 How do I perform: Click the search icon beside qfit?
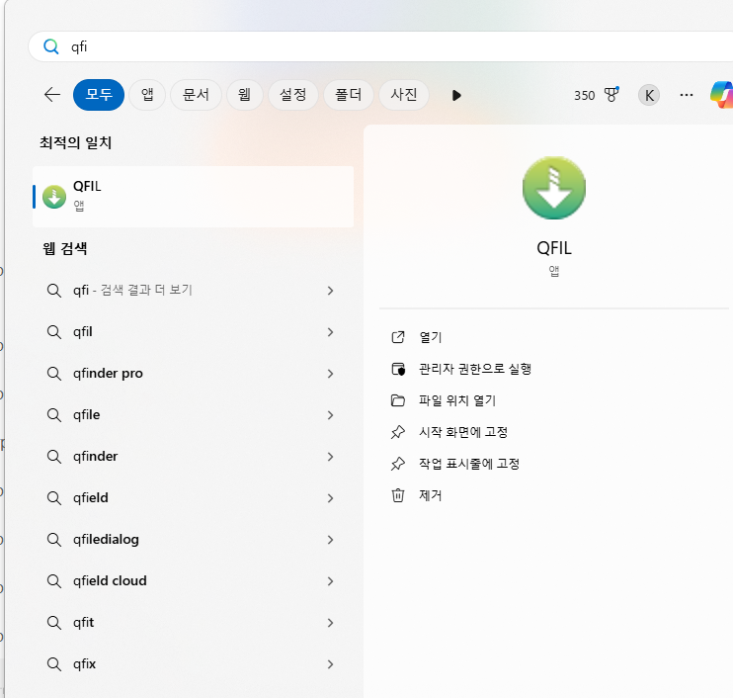[x=54, y=623]
